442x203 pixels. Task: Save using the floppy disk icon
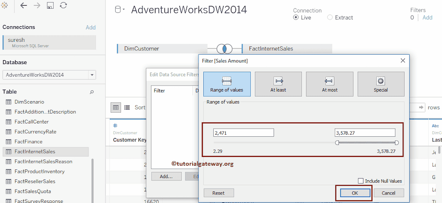click(50, 5)
